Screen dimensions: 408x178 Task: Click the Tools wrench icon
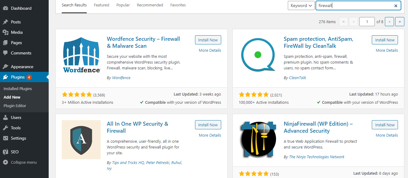pos(5,128)
